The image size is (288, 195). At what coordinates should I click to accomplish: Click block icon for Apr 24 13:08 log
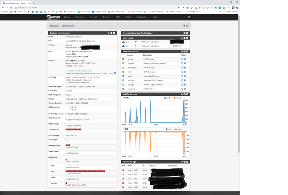tap(123, 187)
